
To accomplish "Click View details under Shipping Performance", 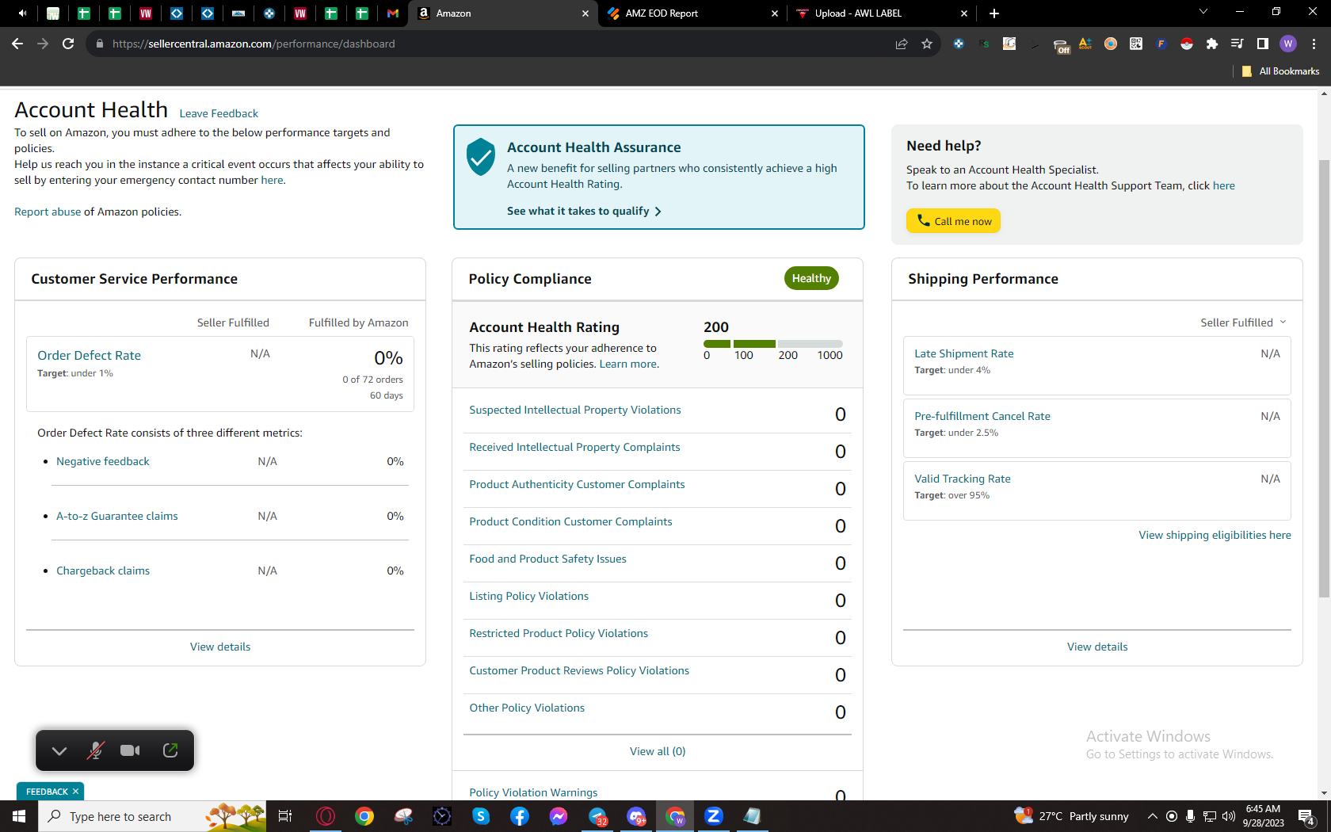I will click(1097, 647).
